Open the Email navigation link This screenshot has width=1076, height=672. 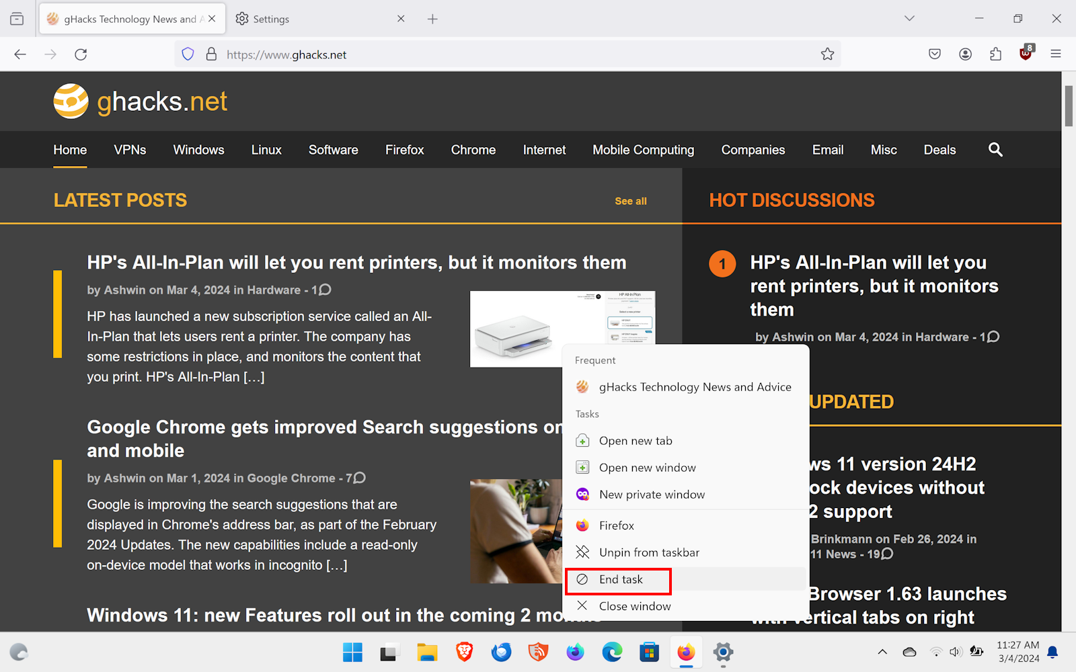click(x=828, y=150)
